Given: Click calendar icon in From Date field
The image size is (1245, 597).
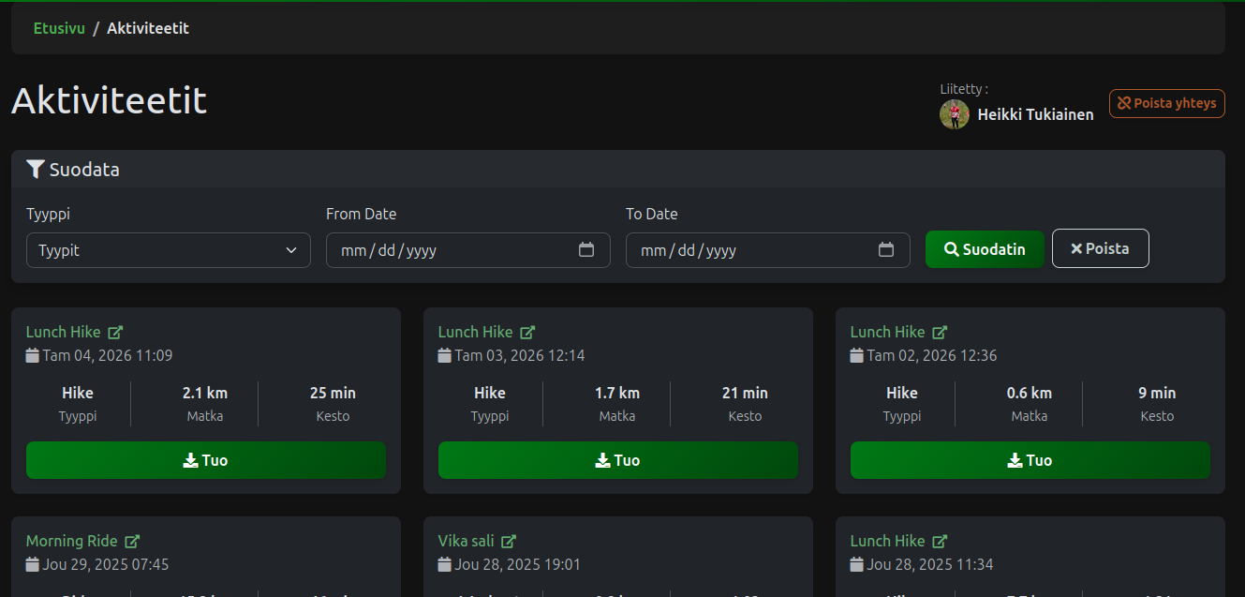Looking at the screenshot, I should (586, 250).
